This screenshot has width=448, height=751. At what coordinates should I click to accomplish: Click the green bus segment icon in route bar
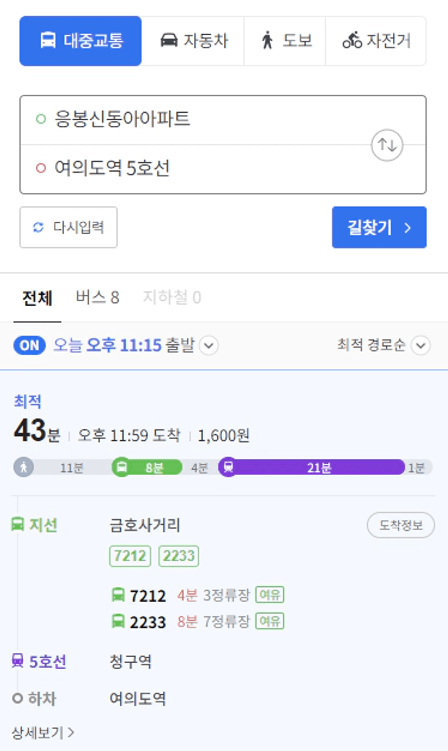click(122, 467)
